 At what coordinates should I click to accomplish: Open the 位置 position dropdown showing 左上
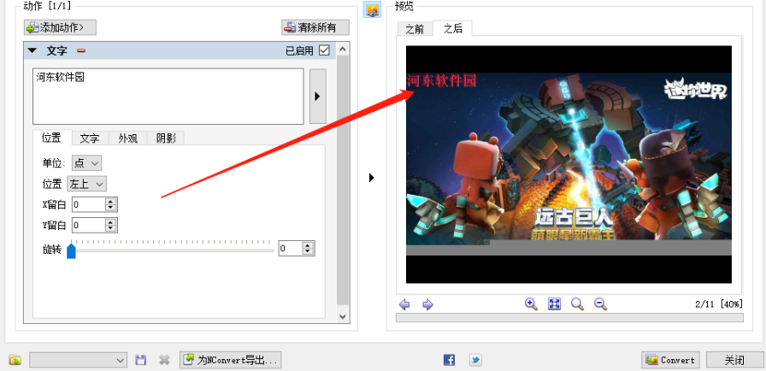tap(86, 184)
